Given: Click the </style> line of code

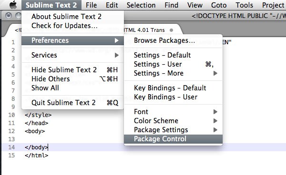Looking at the screenshot, I should tap(38, 115).
